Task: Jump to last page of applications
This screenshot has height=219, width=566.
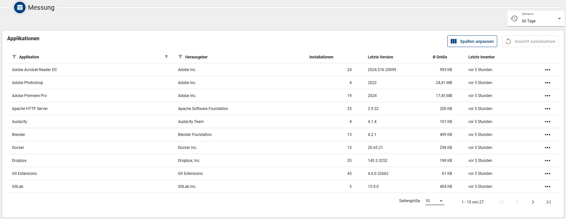Action: (548, 202)
